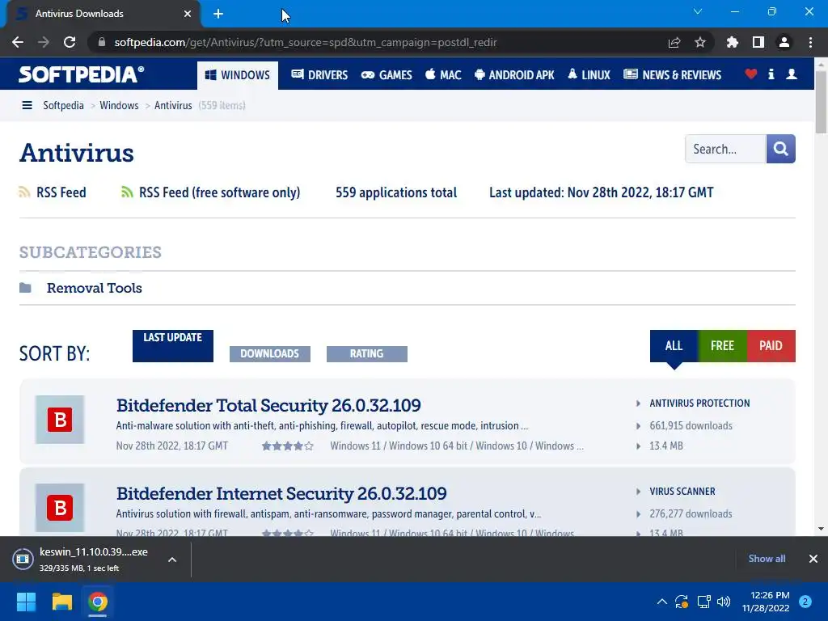The image size is (828, 621).
Task: Click the forward navigation arrow
Action: [44, 42]
